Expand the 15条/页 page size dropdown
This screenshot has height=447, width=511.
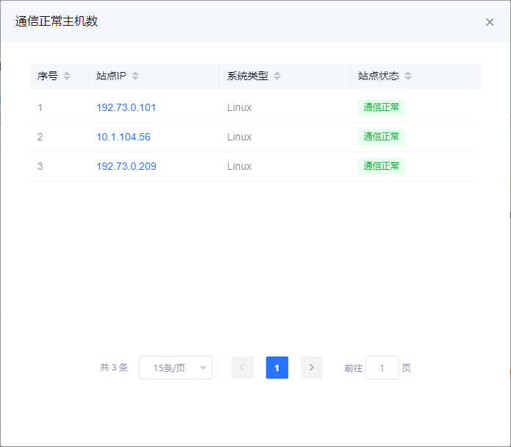(x=176, y=368)
